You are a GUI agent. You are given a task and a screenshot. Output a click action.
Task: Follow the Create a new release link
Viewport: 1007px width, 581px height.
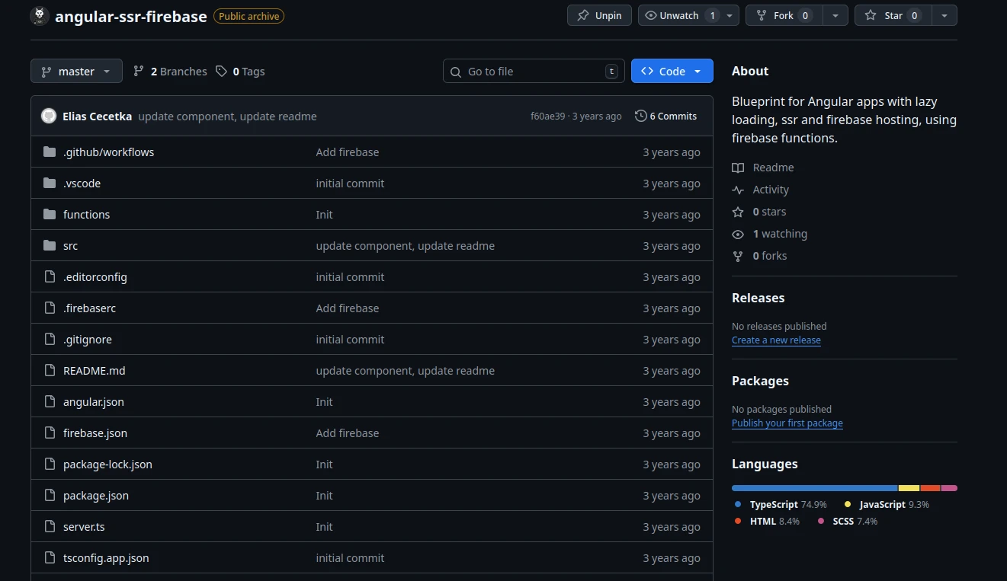pos(776,340)
